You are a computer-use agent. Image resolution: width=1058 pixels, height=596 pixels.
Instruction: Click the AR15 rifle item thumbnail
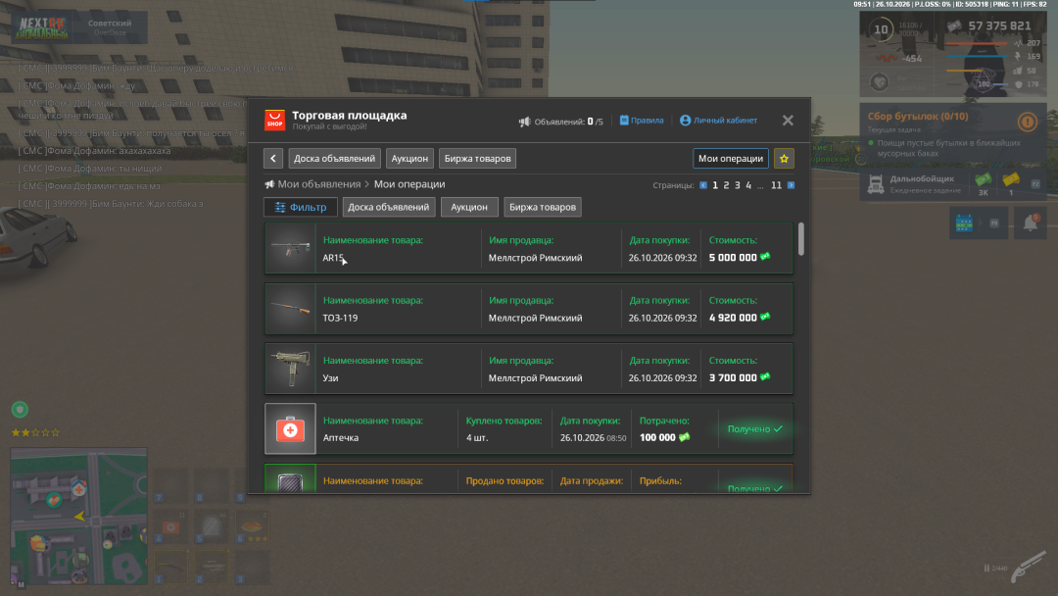[x=290, y=248]
